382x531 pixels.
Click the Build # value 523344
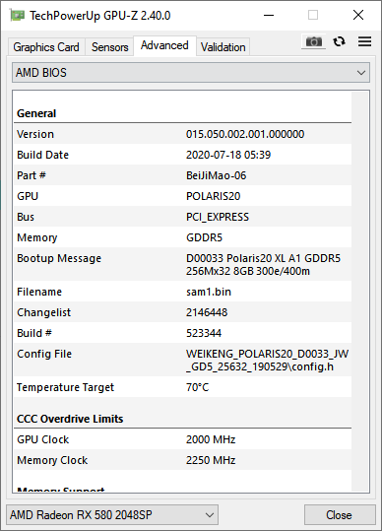[x=204, y=333]
